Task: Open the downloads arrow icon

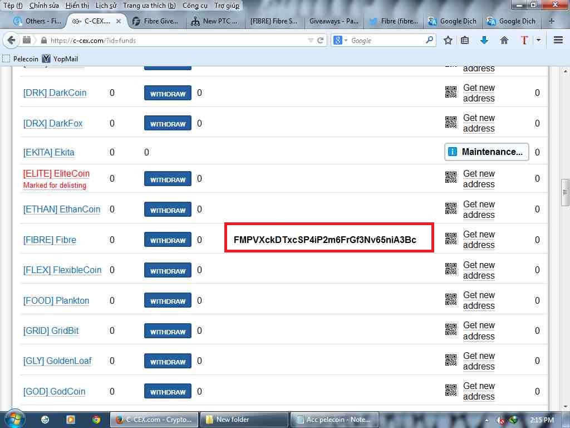Action: tap(484, 40)
